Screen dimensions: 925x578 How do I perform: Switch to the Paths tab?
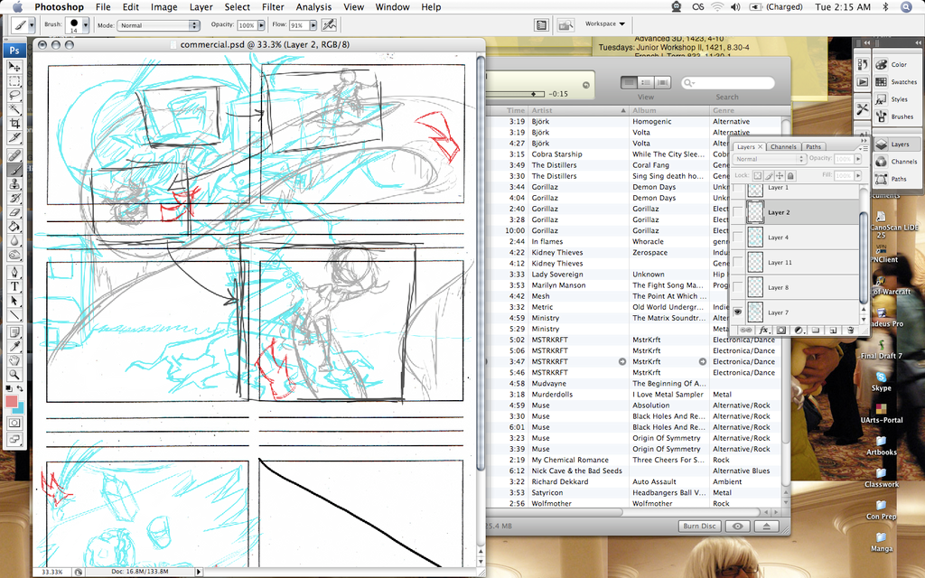[x=813, y=147]
